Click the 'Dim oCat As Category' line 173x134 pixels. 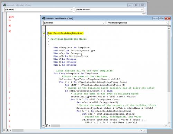pyautogui.click(x=68, y=53)
